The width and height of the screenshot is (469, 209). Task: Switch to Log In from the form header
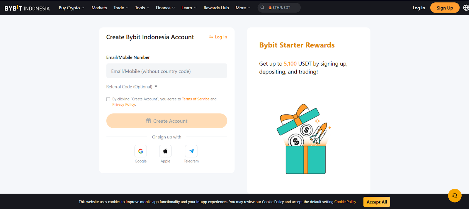218,37
